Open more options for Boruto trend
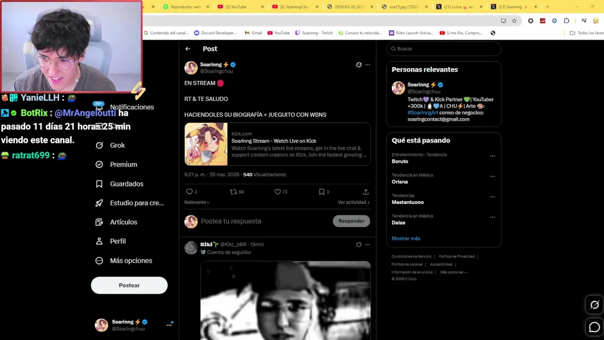604x340 pixels. [x=493, y=156]
